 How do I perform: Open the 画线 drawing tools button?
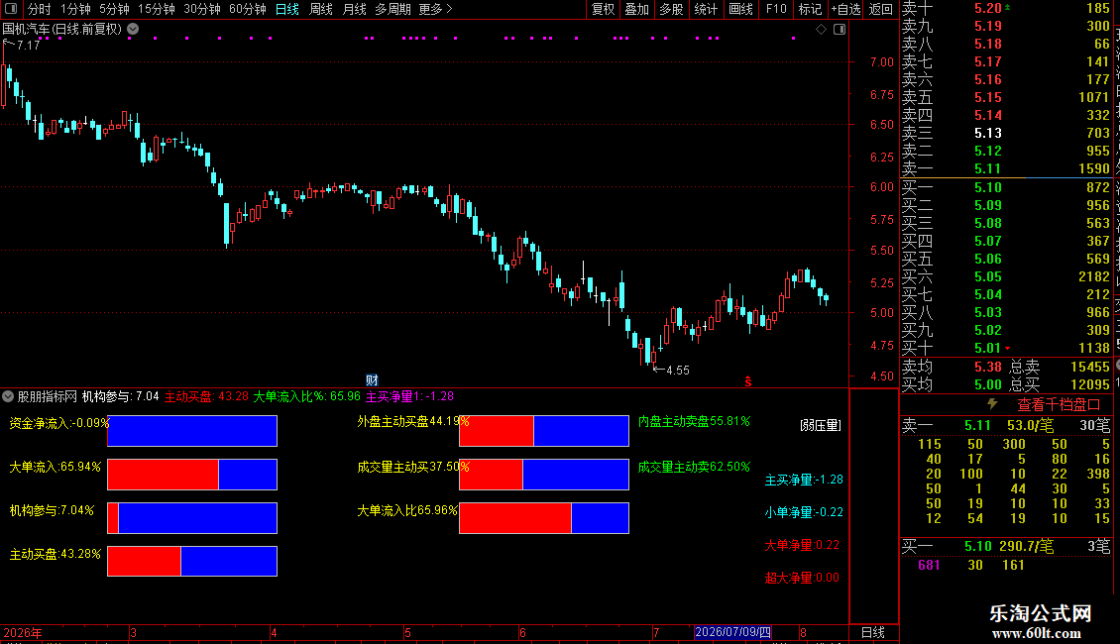(741, 9)
